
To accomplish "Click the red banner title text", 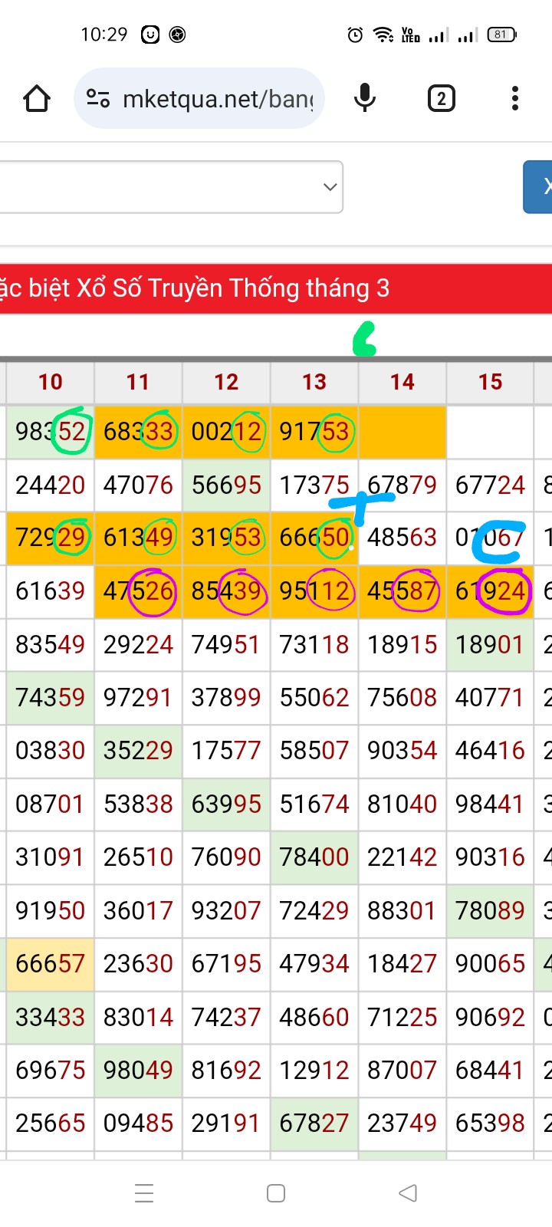I will click(195, 288).
